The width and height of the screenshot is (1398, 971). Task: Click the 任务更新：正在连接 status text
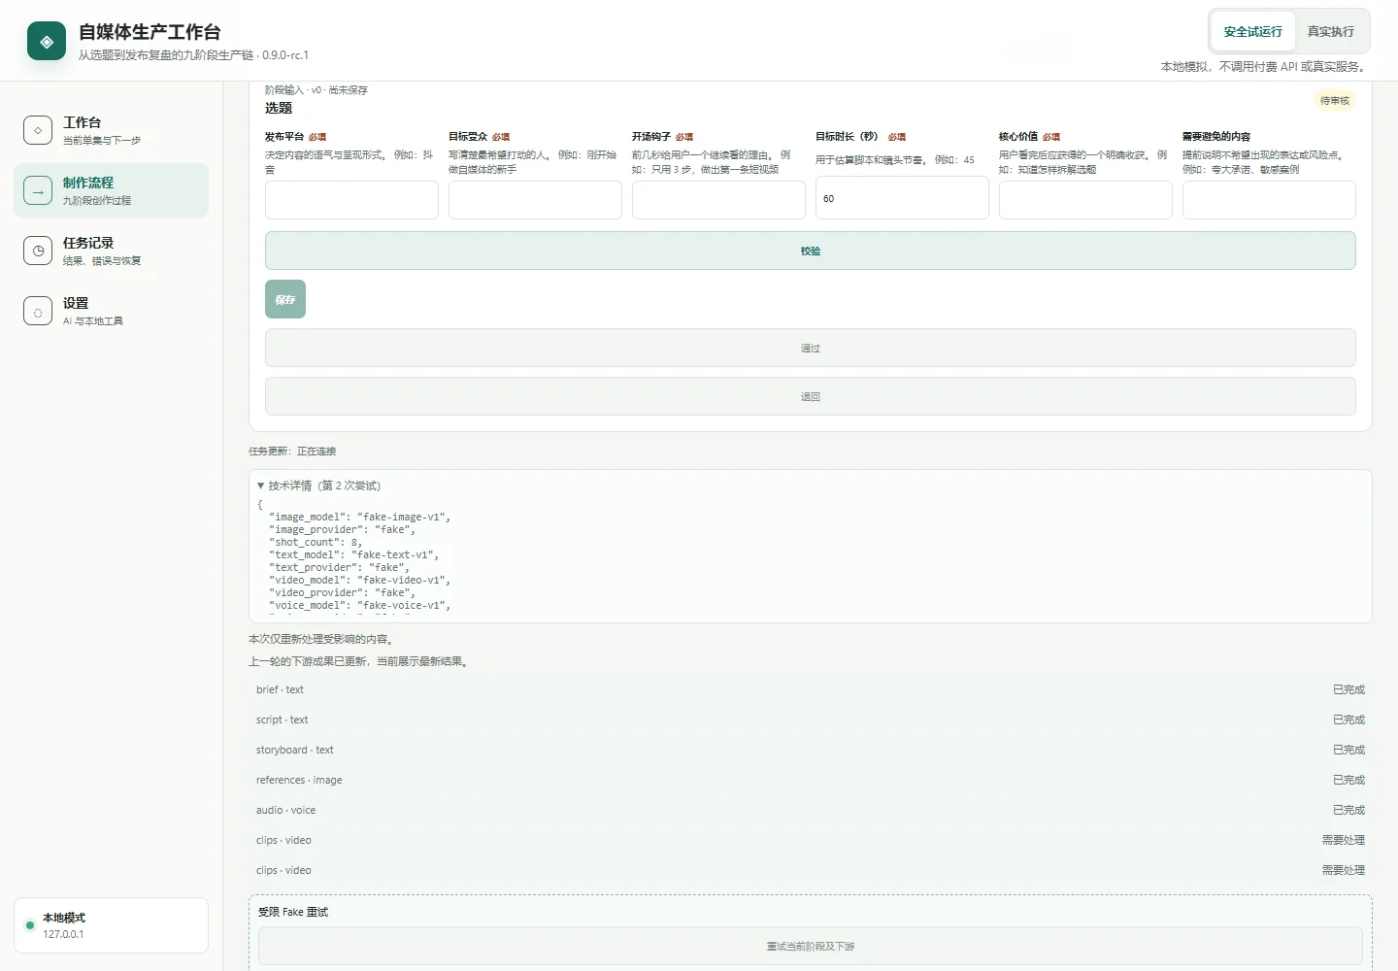(292, 452)
